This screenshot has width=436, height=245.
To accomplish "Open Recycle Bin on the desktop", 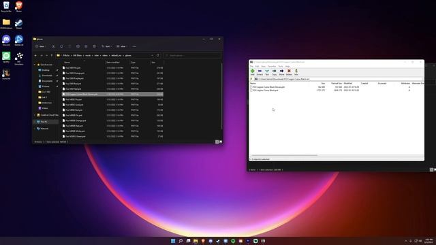I will [6, 7].
